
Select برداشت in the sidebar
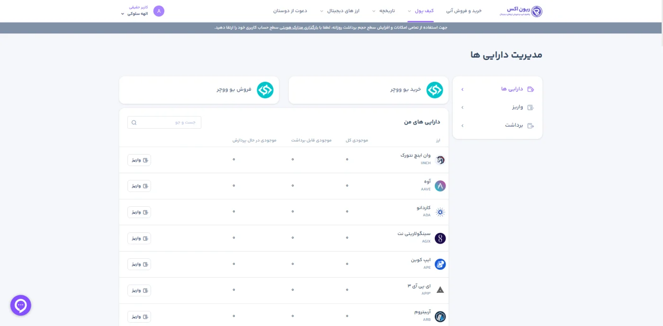pos(497,125)
